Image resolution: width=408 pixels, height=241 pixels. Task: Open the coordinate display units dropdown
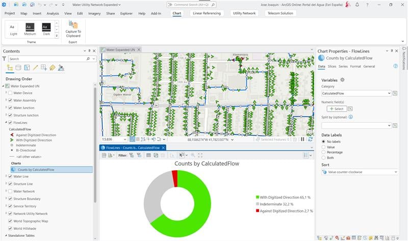click(x=232, y=140)
